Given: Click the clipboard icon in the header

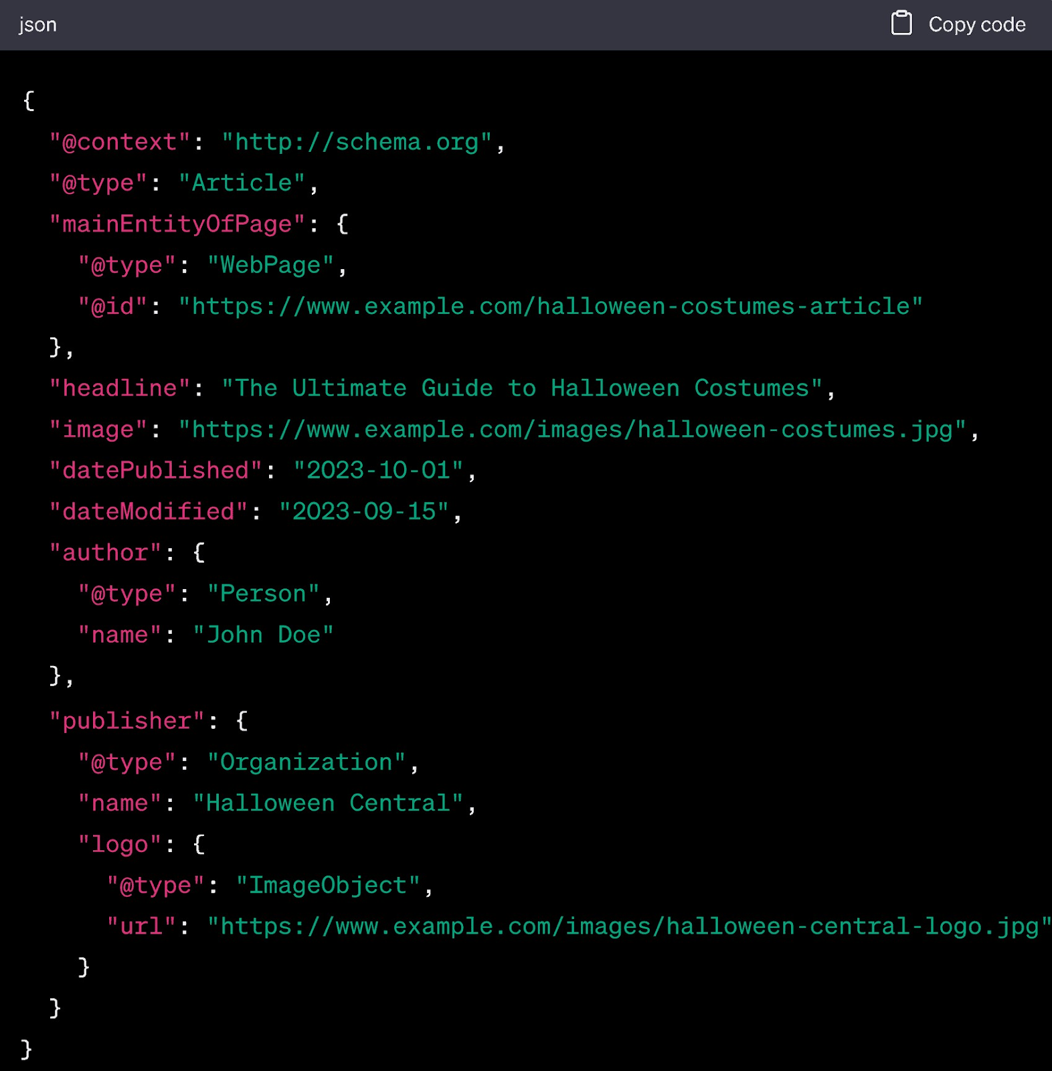Looking at the screenshot, I should point(901,23).
